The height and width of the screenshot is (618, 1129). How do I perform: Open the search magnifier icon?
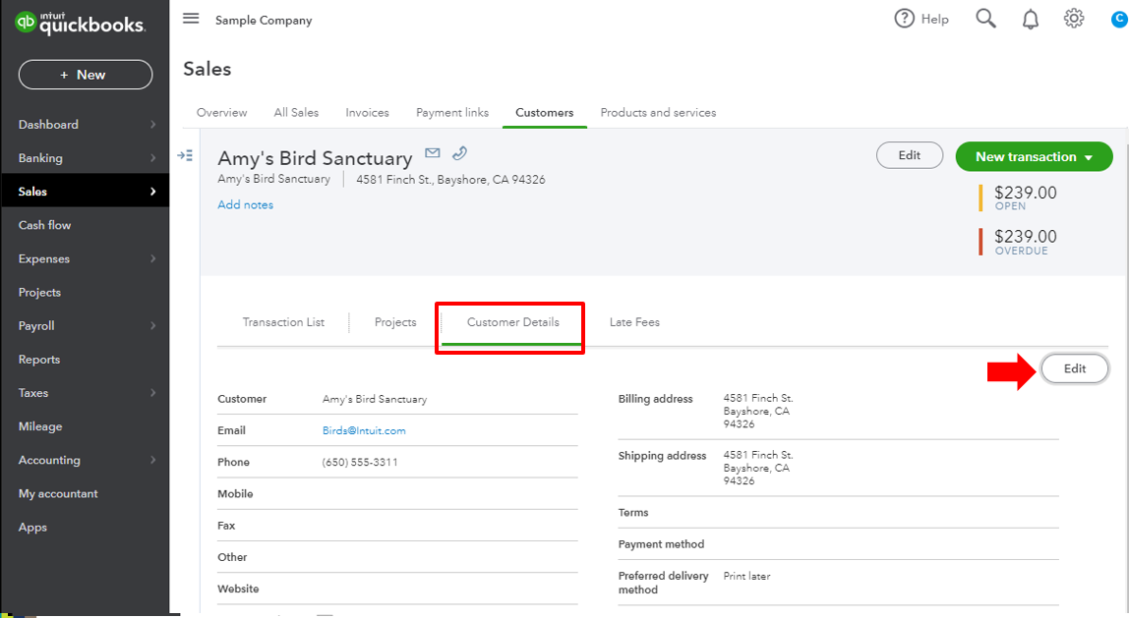coord(985,19)
